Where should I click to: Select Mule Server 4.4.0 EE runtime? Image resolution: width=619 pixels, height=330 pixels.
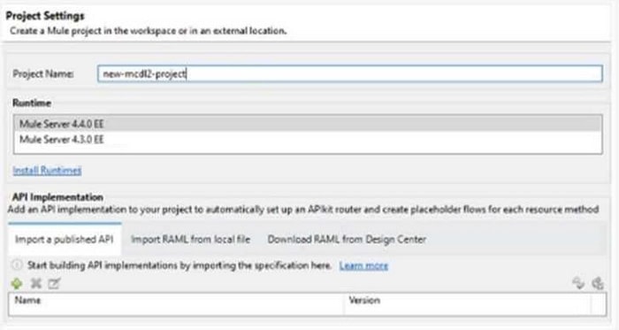[x=308, y=124]
